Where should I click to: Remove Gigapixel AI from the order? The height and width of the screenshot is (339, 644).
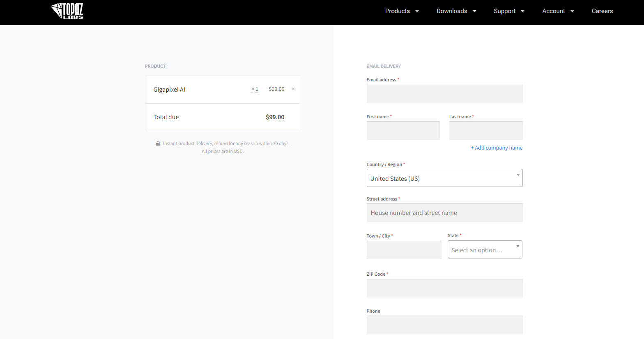tap(293, 89)
